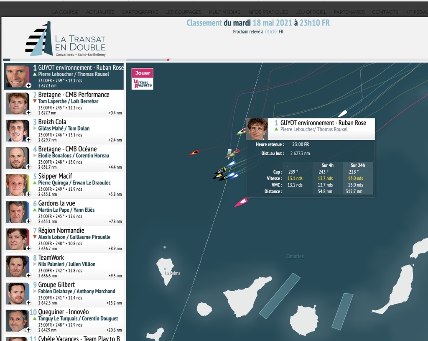428x341 pixels.
Task: Open CARTOGRAPHIE menu item
Action: pos(140,12)
